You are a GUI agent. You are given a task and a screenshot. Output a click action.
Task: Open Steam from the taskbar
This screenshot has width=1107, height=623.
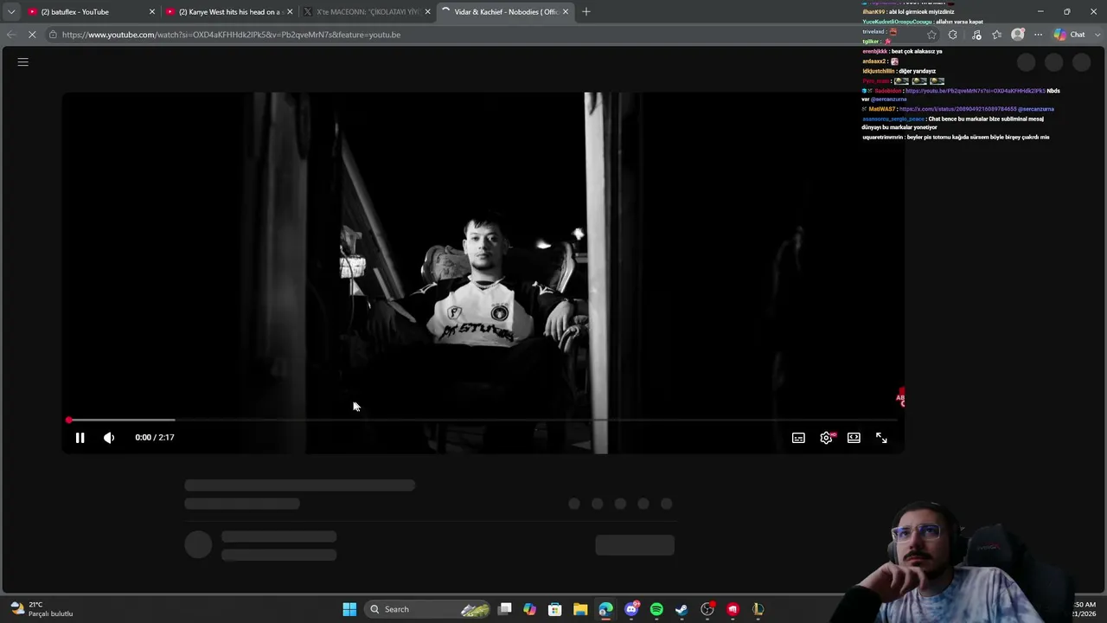[681, 609]
